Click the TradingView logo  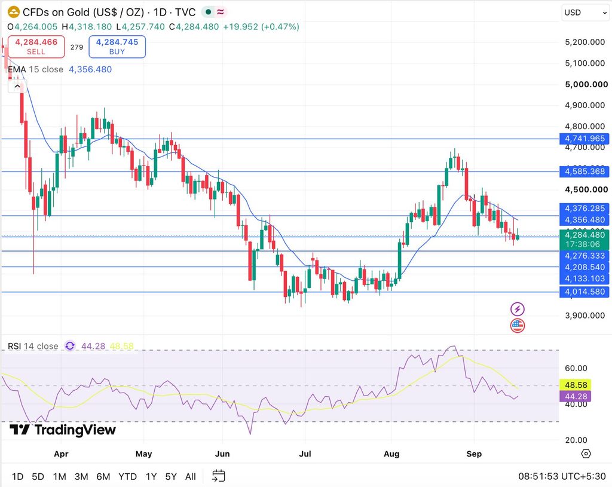pos(62,430)
